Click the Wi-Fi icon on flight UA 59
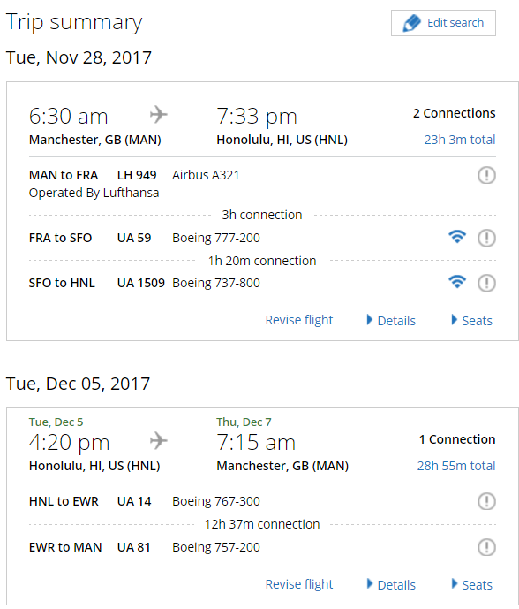519x609 pixels. [x=457, y=236]
